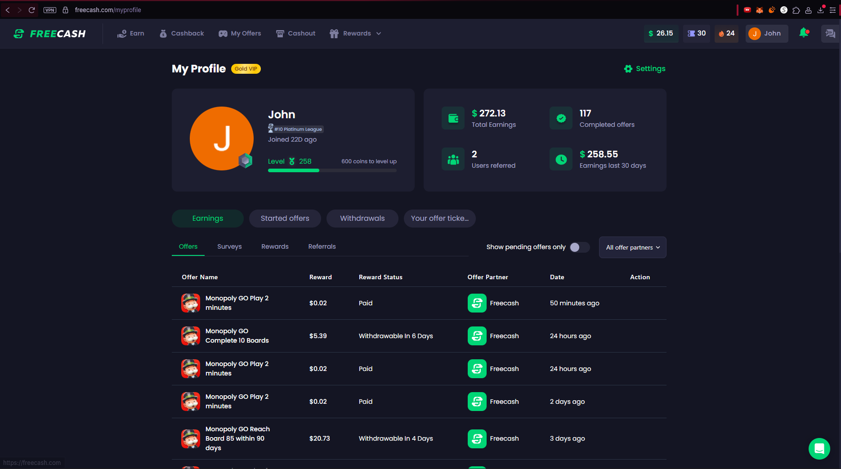The width and height of the screenshot is (841, 469).
Task: Click the level progress bar
Action: point(332,170)
